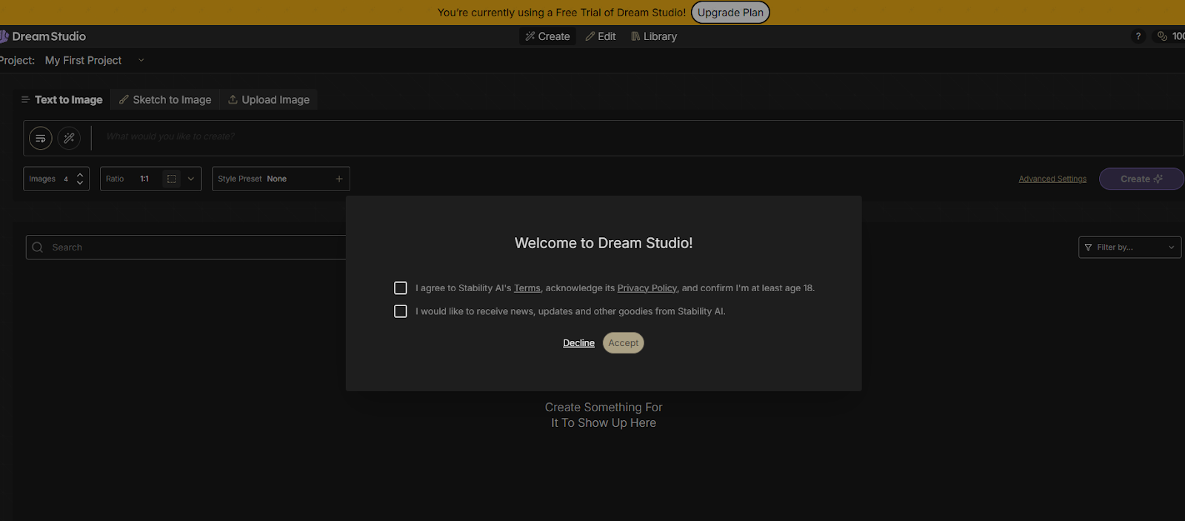Click the Upgrade Plan button
This screenshot has height=521, width=1185.
click(730, 13)
